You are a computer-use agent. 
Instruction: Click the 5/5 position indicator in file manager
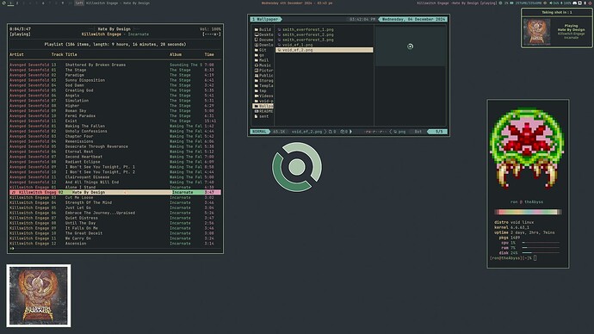coord(438,132)
